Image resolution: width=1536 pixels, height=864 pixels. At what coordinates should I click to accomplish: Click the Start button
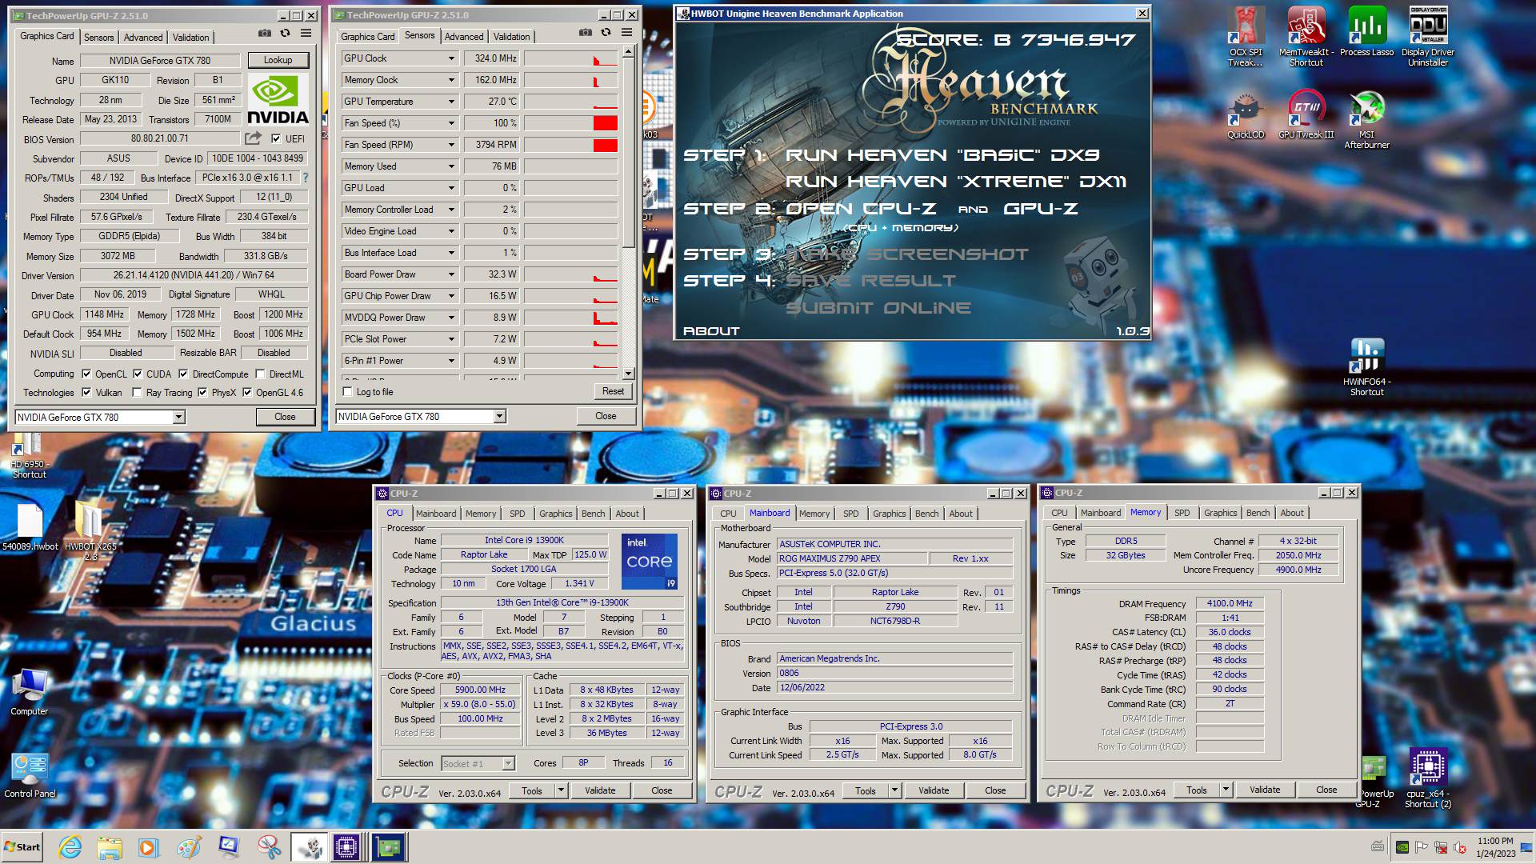click(x=22, y=847)
